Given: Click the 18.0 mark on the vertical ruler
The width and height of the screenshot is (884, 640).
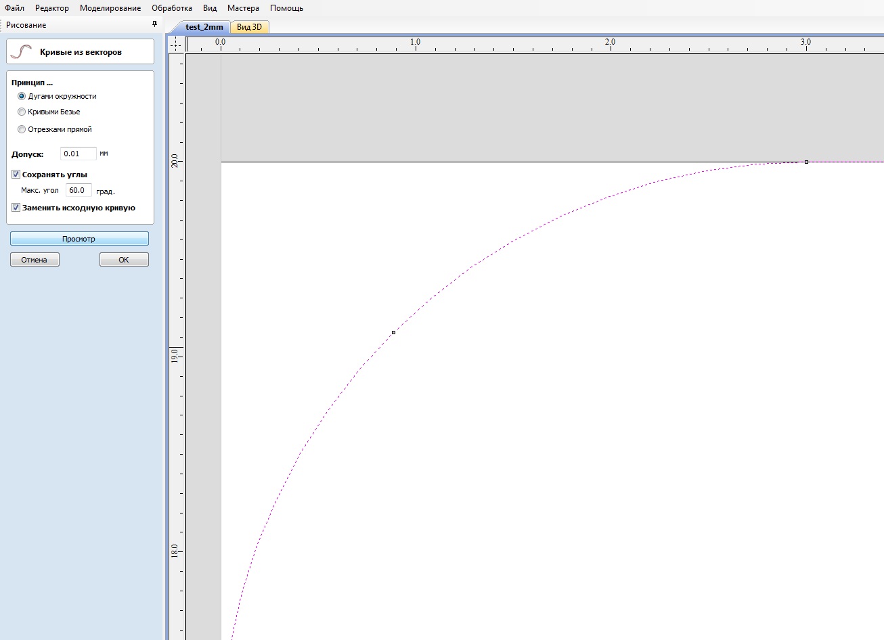Looking at the screenshot, I should 175,551.
